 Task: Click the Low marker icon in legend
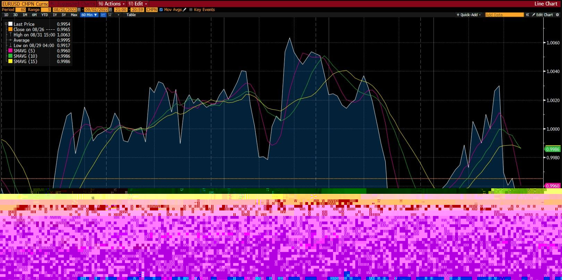pos(10,46)
